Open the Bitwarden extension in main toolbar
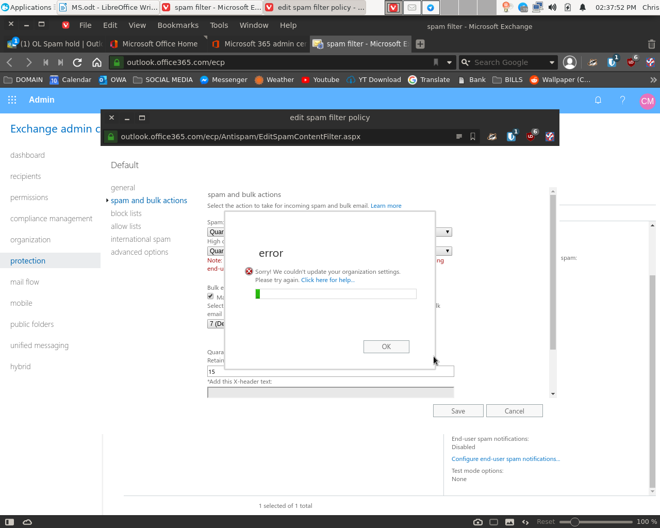Viewport: 660px width, 528px height. tap(612, 62)
